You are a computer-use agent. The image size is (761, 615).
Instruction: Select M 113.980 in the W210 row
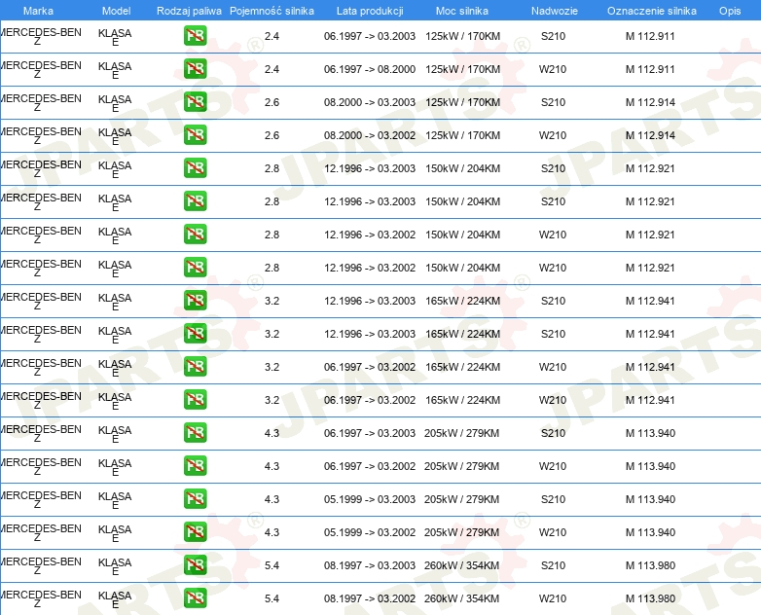(650, 598)
